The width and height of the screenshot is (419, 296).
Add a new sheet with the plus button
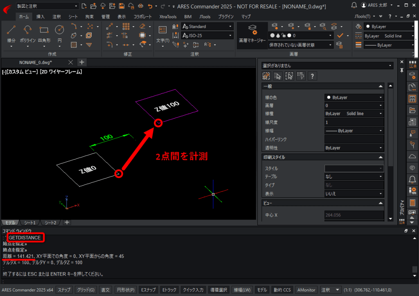click(67, 222)
